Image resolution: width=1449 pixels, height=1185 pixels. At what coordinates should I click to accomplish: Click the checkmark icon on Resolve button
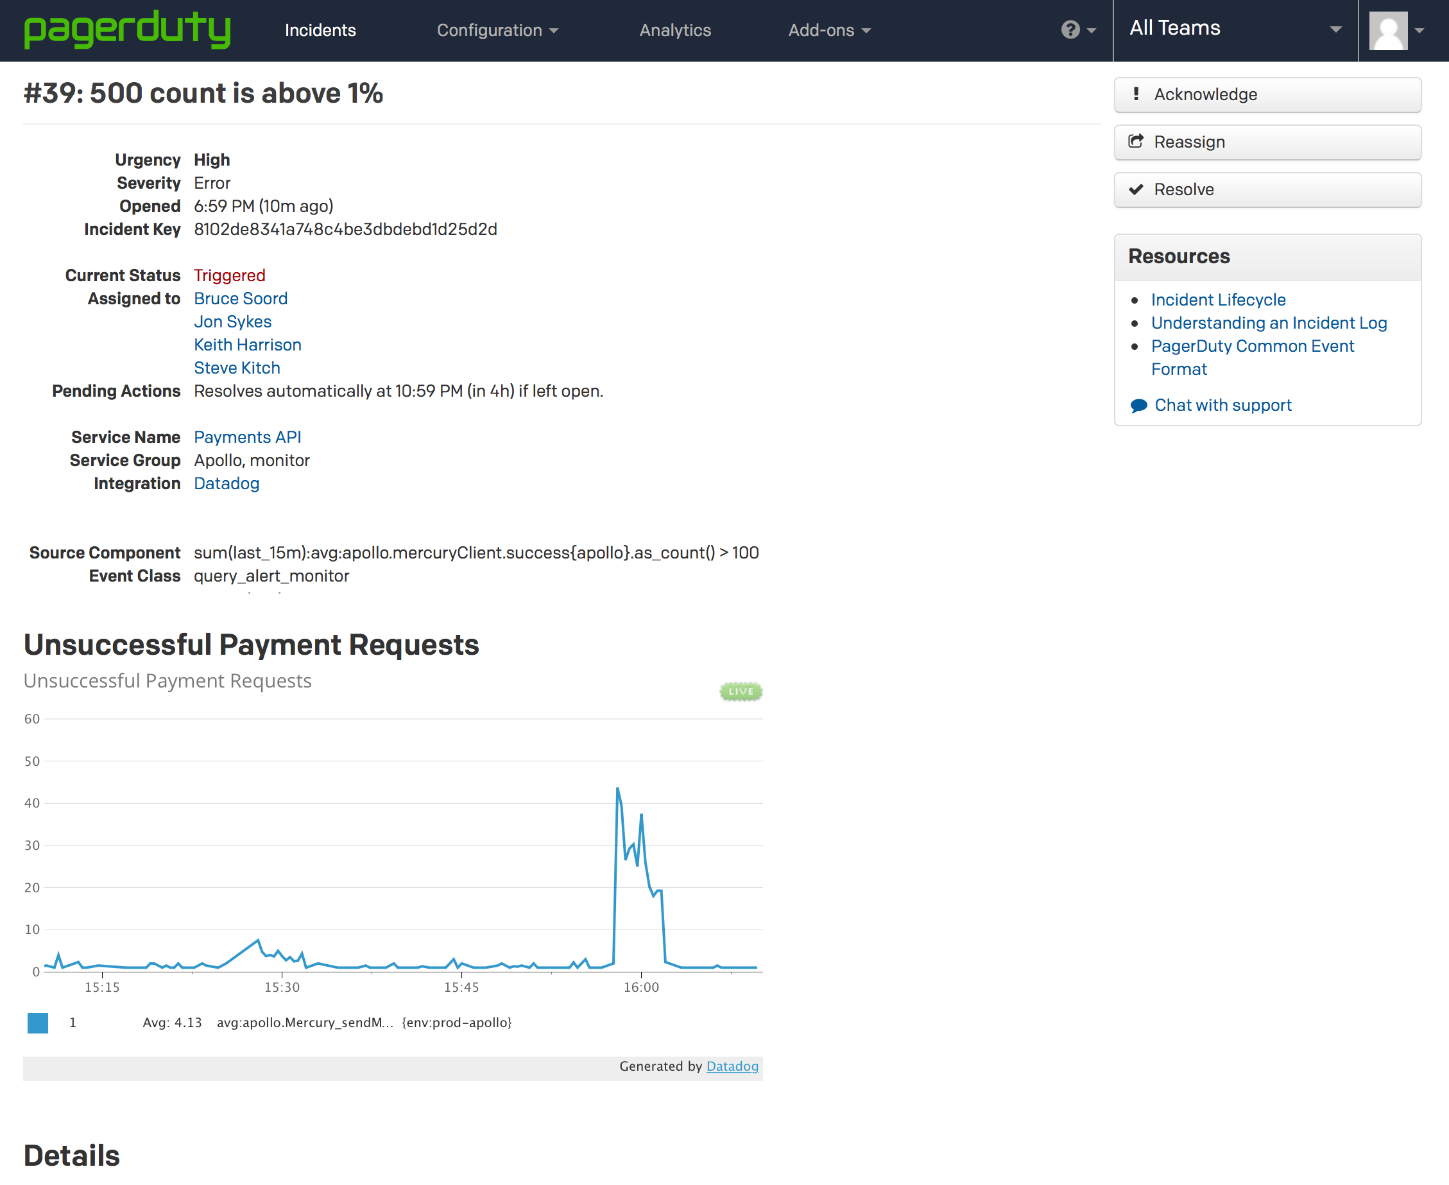pyautogui.click(x=1136, y=190)
